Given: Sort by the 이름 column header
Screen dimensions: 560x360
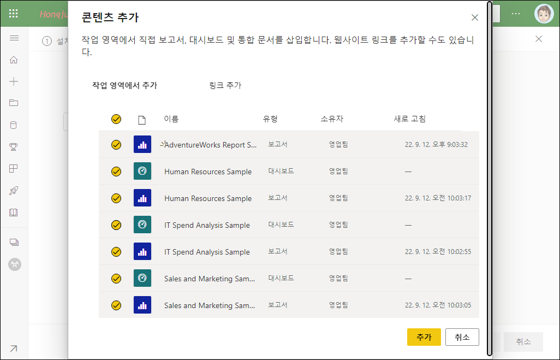Looking at the screenshot, I should 171,119.
